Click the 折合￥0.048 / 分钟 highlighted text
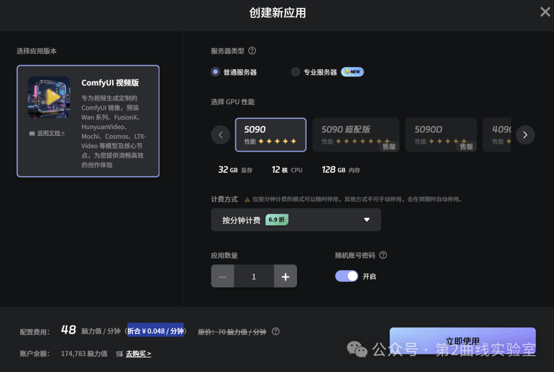 click(155, 330)
